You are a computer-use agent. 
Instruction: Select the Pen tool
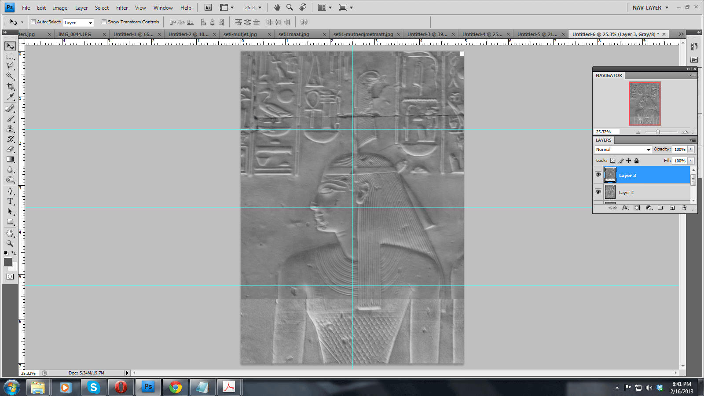(10, 191)
